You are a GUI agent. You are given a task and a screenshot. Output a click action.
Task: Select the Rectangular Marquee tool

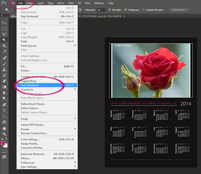pos(4,28)
